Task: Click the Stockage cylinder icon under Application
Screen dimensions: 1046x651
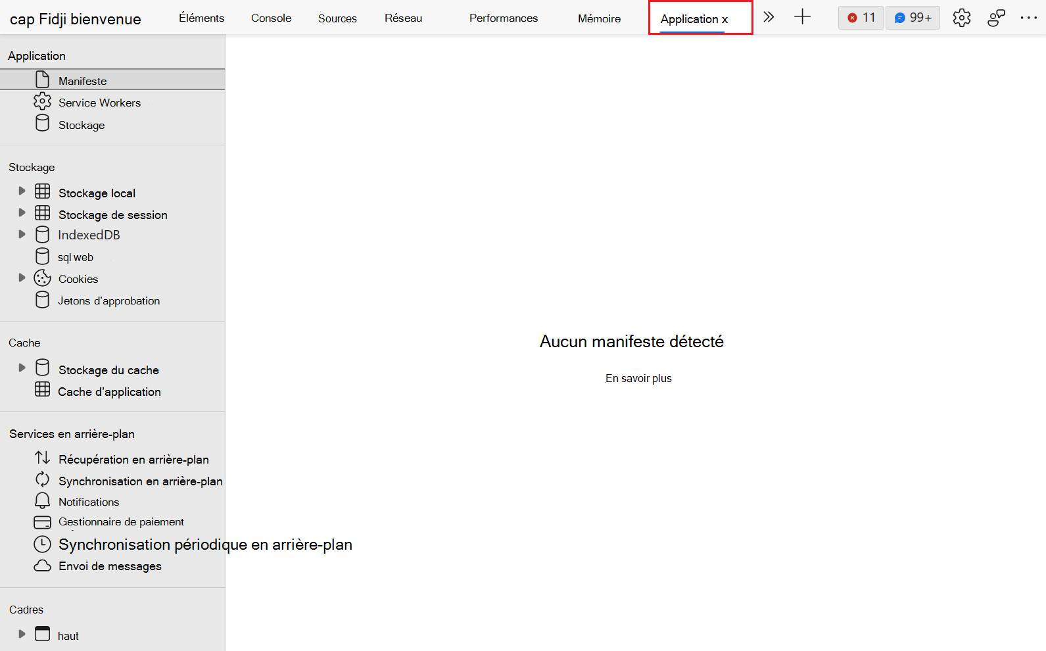Action: [x=42, y=123]
